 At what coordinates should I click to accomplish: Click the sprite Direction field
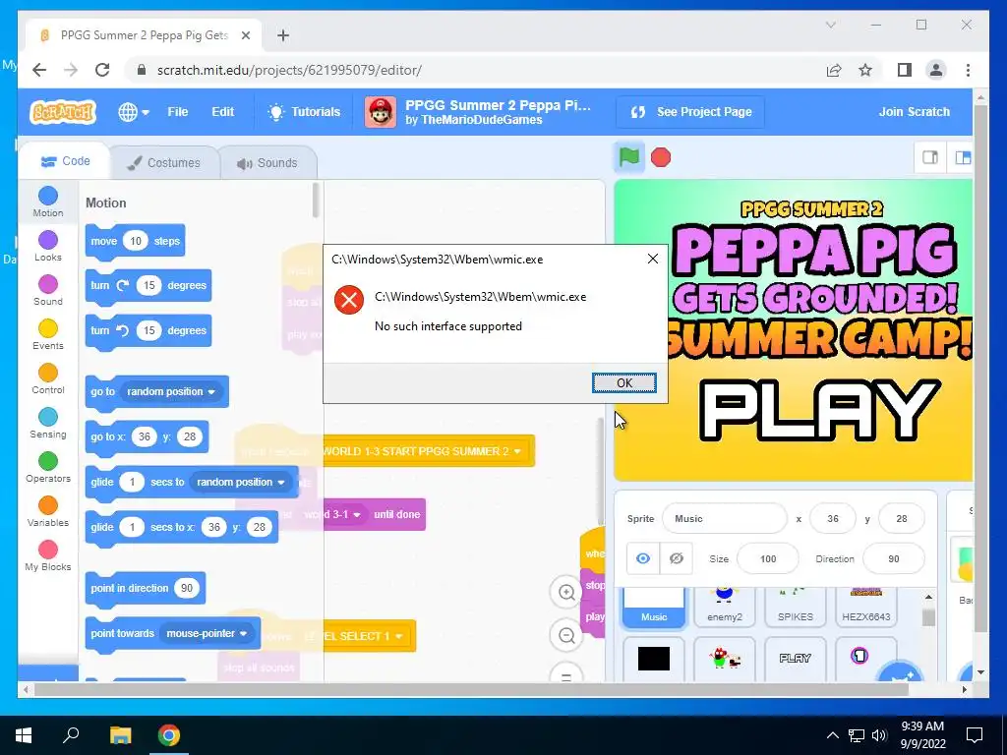tap(893, 558)
